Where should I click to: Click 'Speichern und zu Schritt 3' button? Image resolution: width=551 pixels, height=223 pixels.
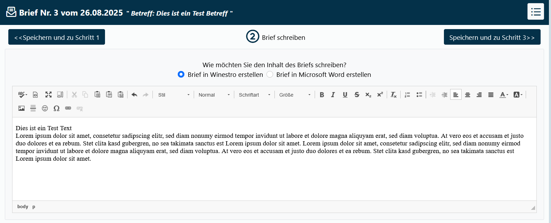[492, 37]
